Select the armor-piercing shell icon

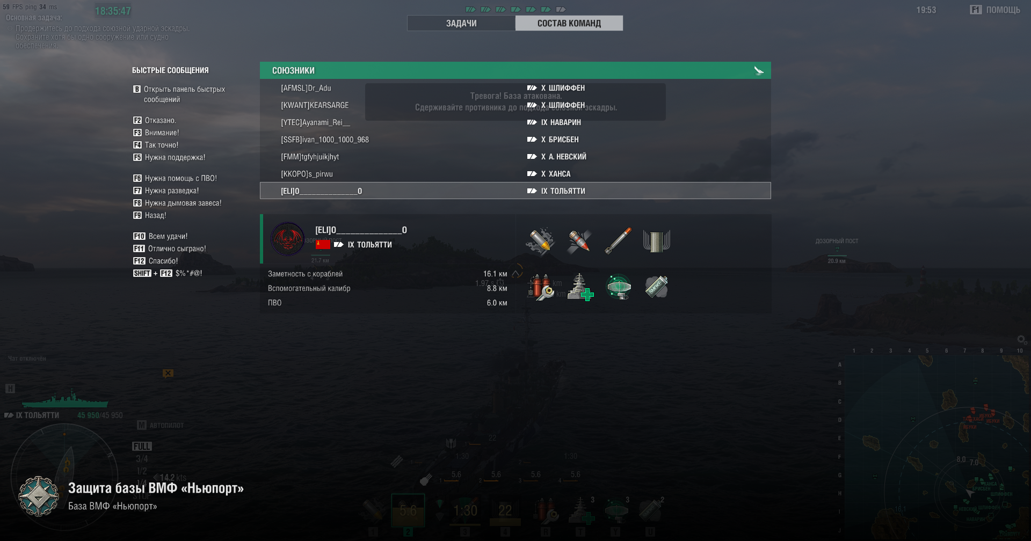tap(579, 240)
